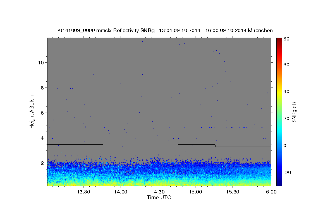335x223 pixels.
Task: Click the 'Height AGL km' y-axis label
Action: 32,111
